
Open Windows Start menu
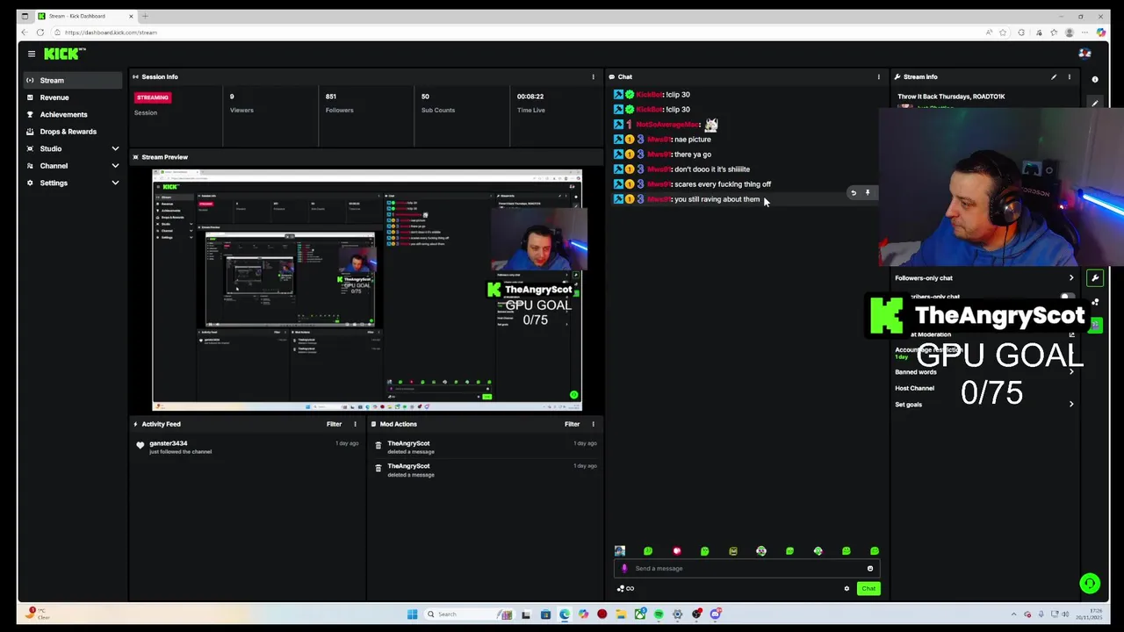412,614
